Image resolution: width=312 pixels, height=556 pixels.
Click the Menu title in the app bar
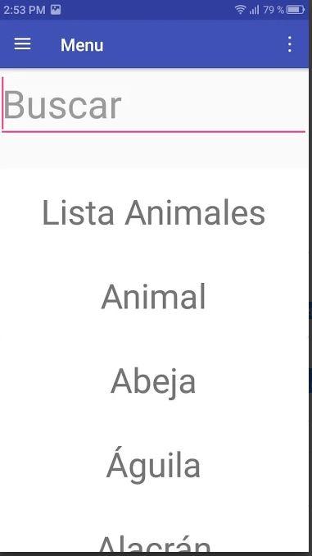coord(82,45)
